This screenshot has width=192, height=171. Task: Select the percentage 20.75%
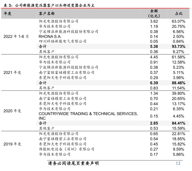178,26
